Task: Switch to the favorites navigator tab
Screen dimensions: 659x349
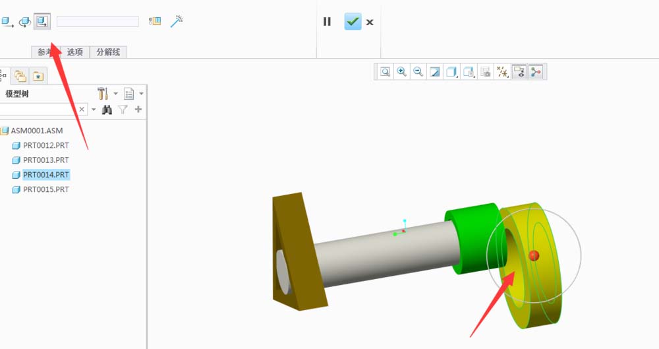Action: click(x=38, y=76)
